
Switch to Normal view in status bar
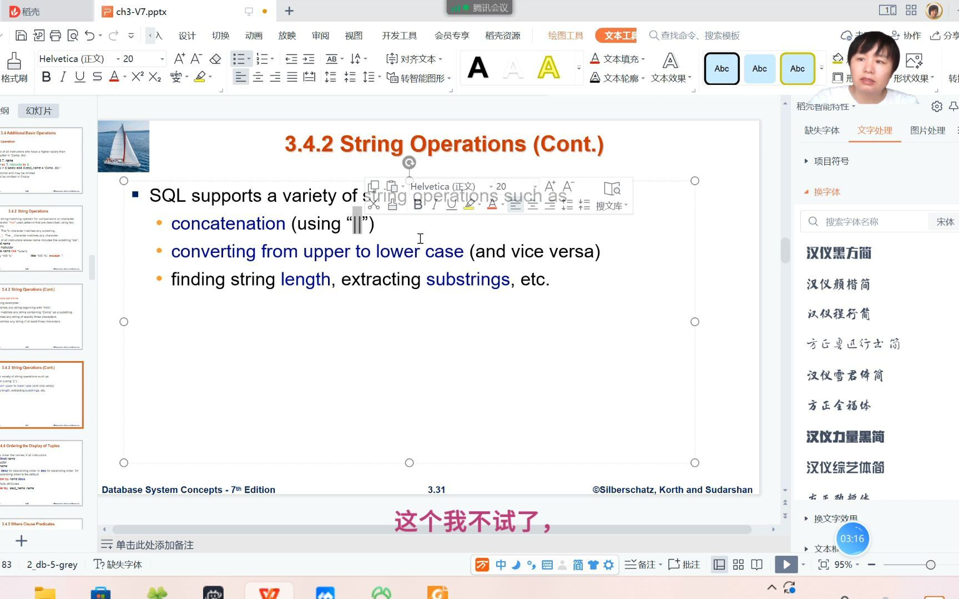click(x=720, y=565)
